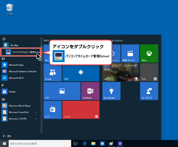Open the 映画 & テレビ tile
This screenshot has height=147, width=178.
pyautogui.click(x=130, y=53)
